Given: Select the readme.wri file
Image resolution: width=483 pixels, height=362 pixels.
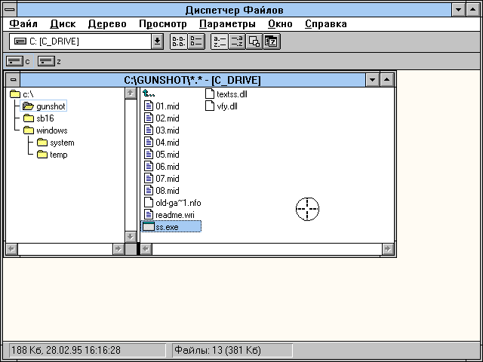Looking at the screenshot, I should pyautogui.click(x=174, y=215).
